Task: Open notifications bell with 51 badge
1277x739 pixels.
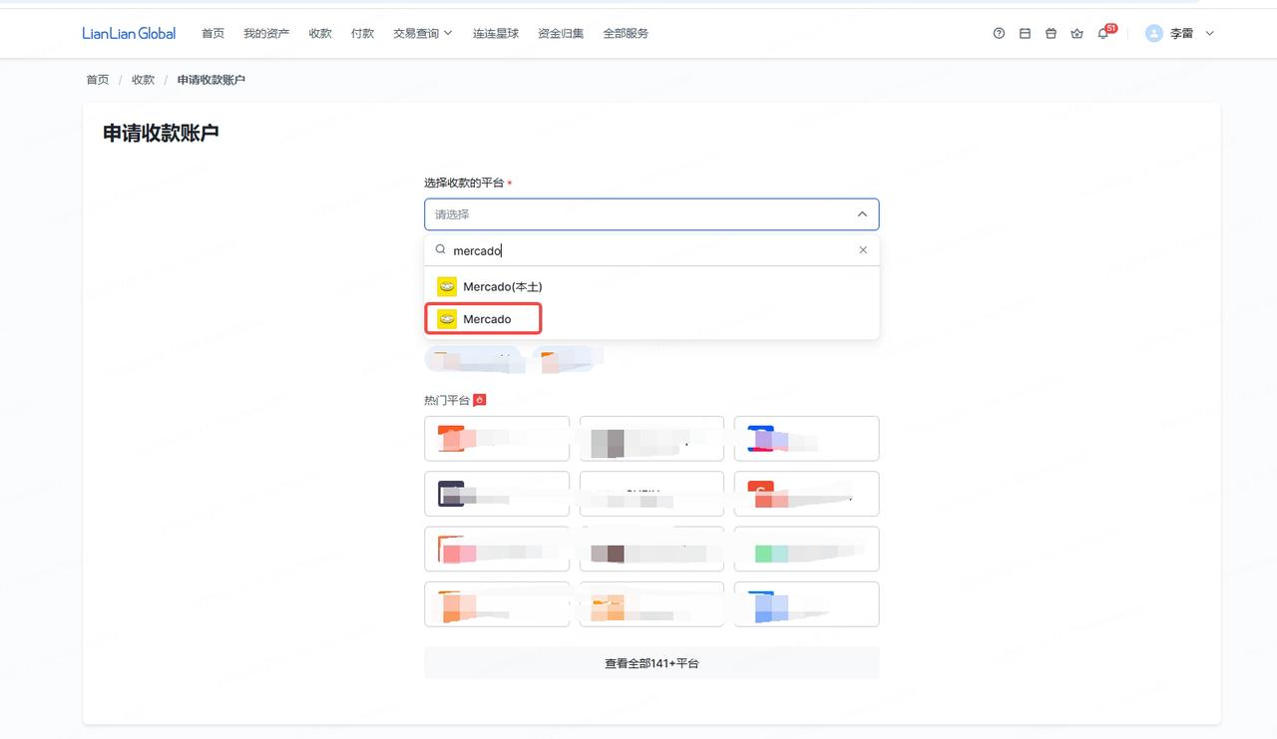Action: [1102, 33]
